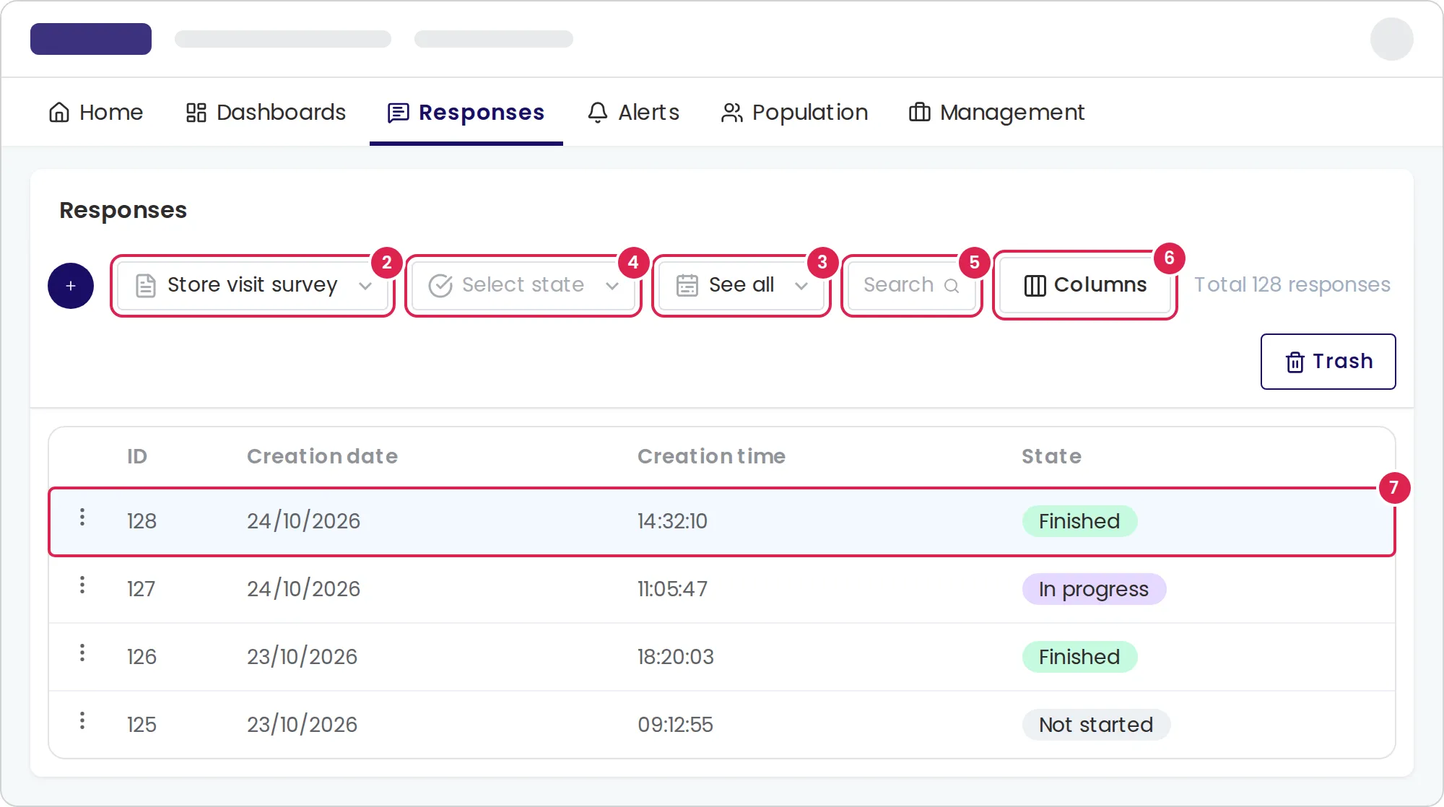Click the round plus add button
The height and width of the screenshot is (807, 1444).
(x=71, y=286)
